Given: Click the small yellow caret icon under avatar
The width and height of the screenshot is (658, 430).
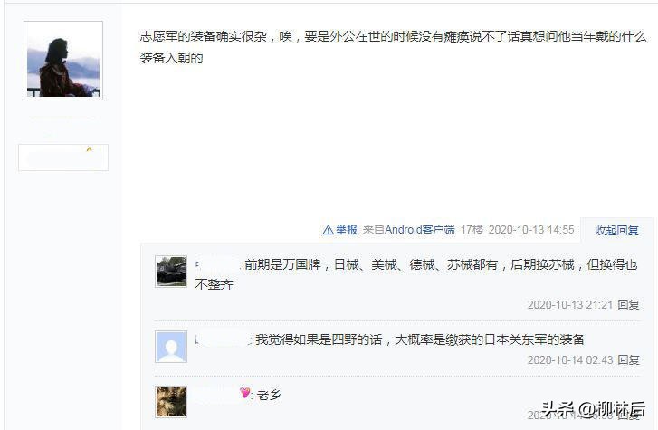Looking at the screenshot, I should click(x=89, y=149).
